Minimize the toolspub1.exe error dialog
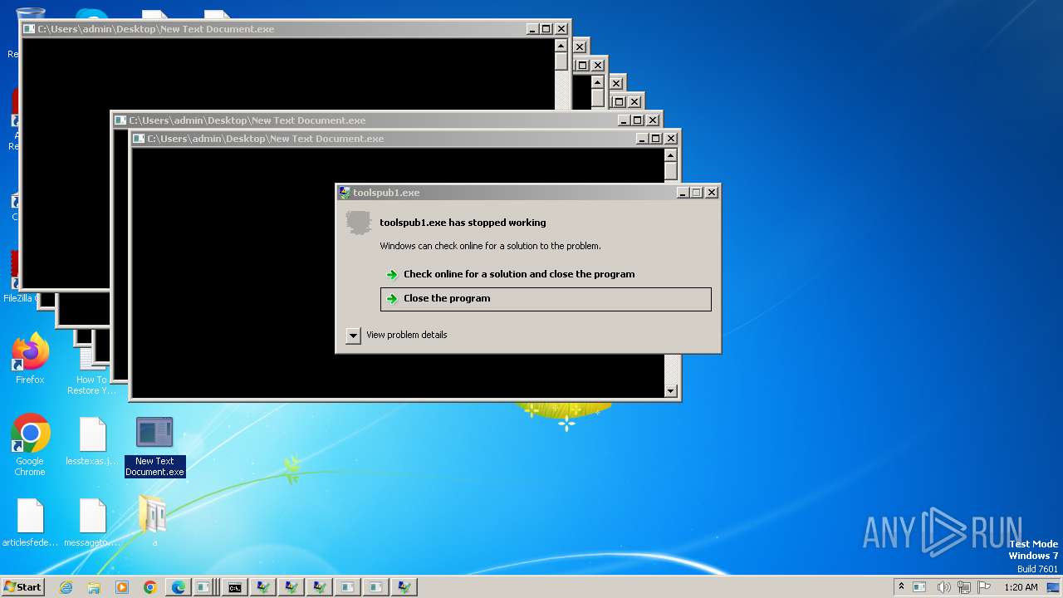 (x=683, y=193)
